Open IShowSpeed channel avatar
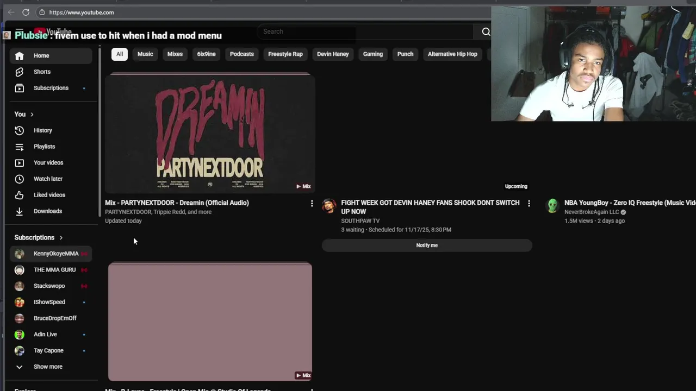The height and width of the screenshot is (391, 696). (x=19, y=302)
